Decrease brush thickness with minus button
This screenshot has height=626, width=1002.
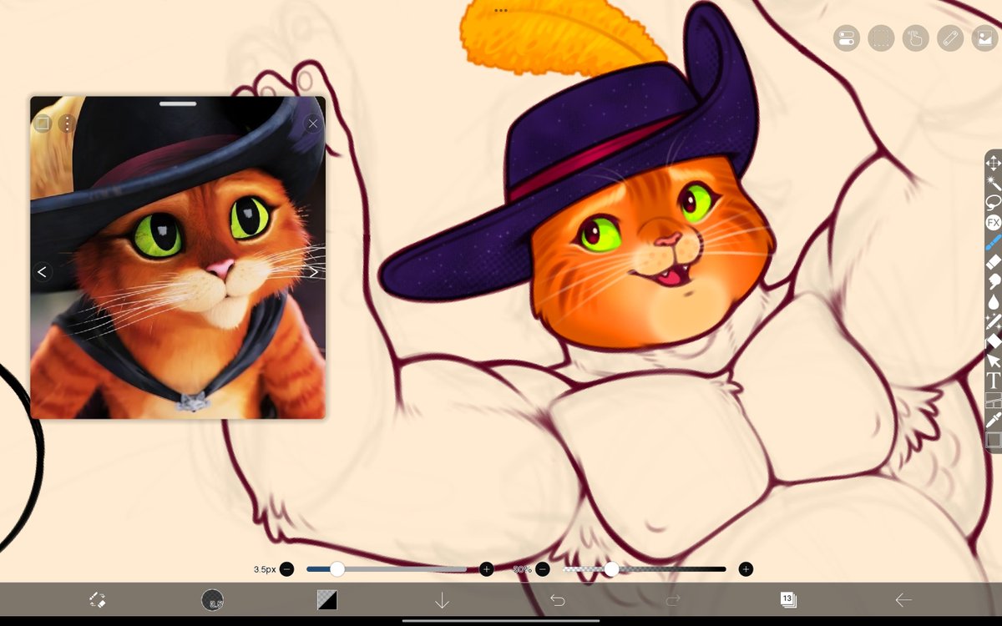click(x=286, y=569)
